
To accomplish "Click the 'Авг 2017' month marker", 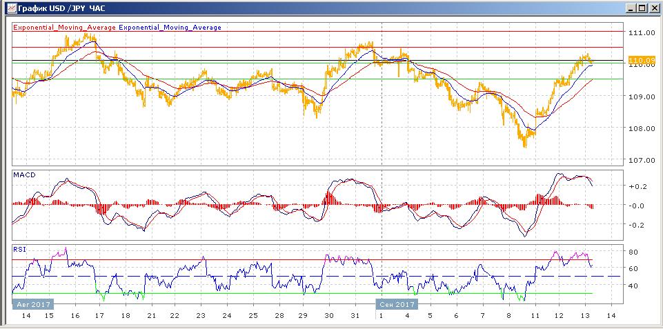I will [x=33, y=304].
